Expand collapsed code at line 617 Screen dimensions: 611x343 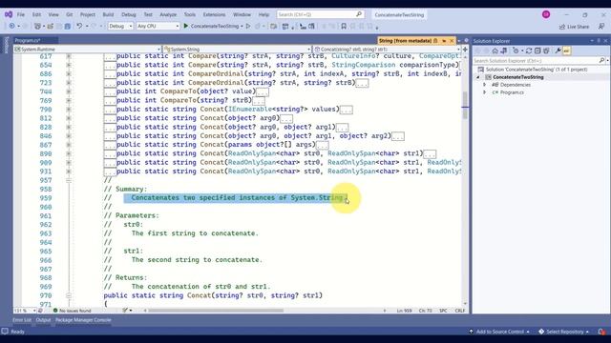69,56
